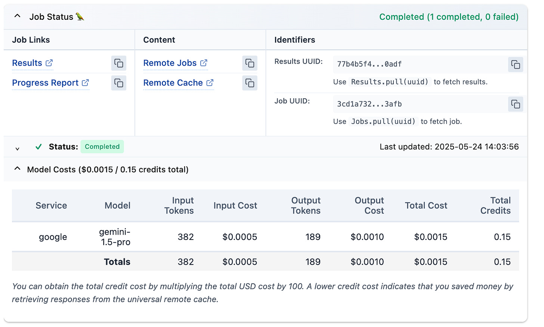Click the Total Cost column header
Screen dimensions: 544x327
tap(426, 206)
